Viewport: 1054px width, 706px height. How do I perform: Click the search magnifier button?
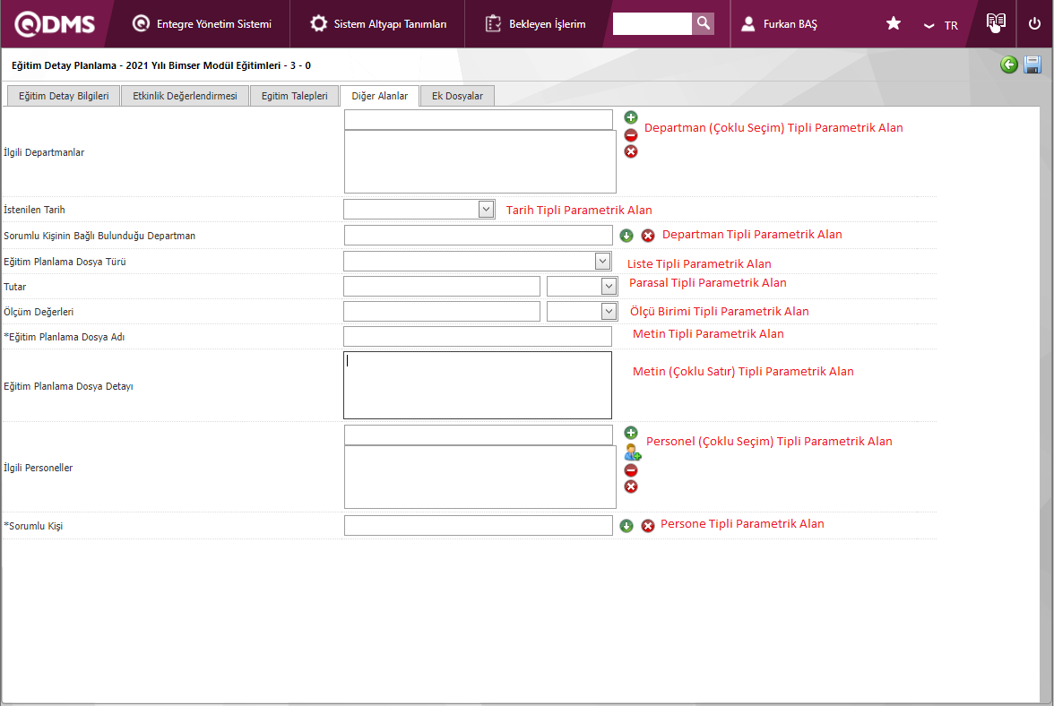(x=704, y=24)
